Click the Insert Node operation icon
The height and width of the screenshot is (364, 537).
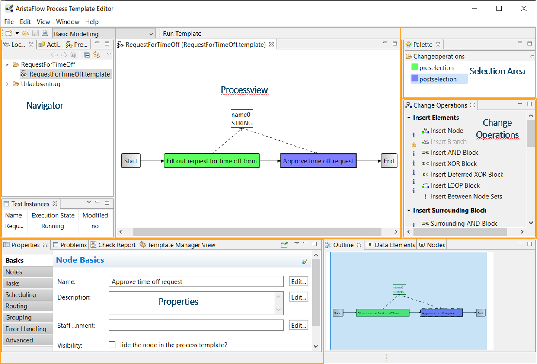(x=425, y=131)
